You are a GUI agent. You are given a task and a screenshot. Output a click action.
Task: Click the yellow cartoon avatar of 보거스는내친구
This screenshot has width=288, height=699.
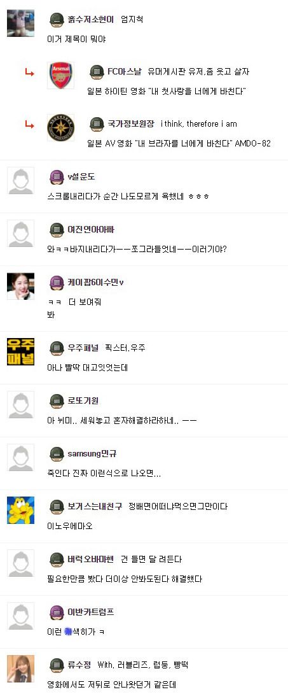tap(20, 510)
